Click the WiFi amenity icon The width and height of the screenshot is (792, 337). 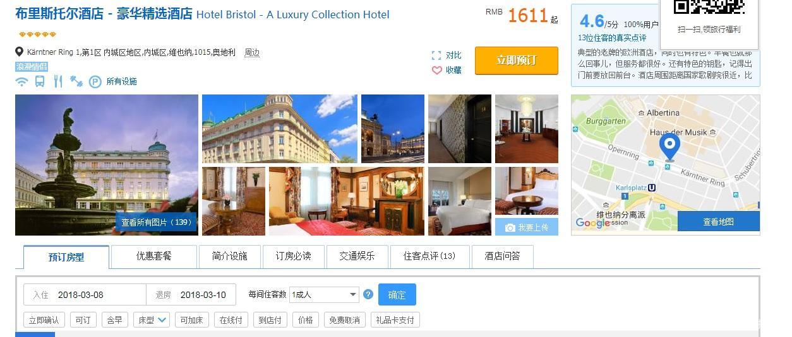(x=22, y=81)
